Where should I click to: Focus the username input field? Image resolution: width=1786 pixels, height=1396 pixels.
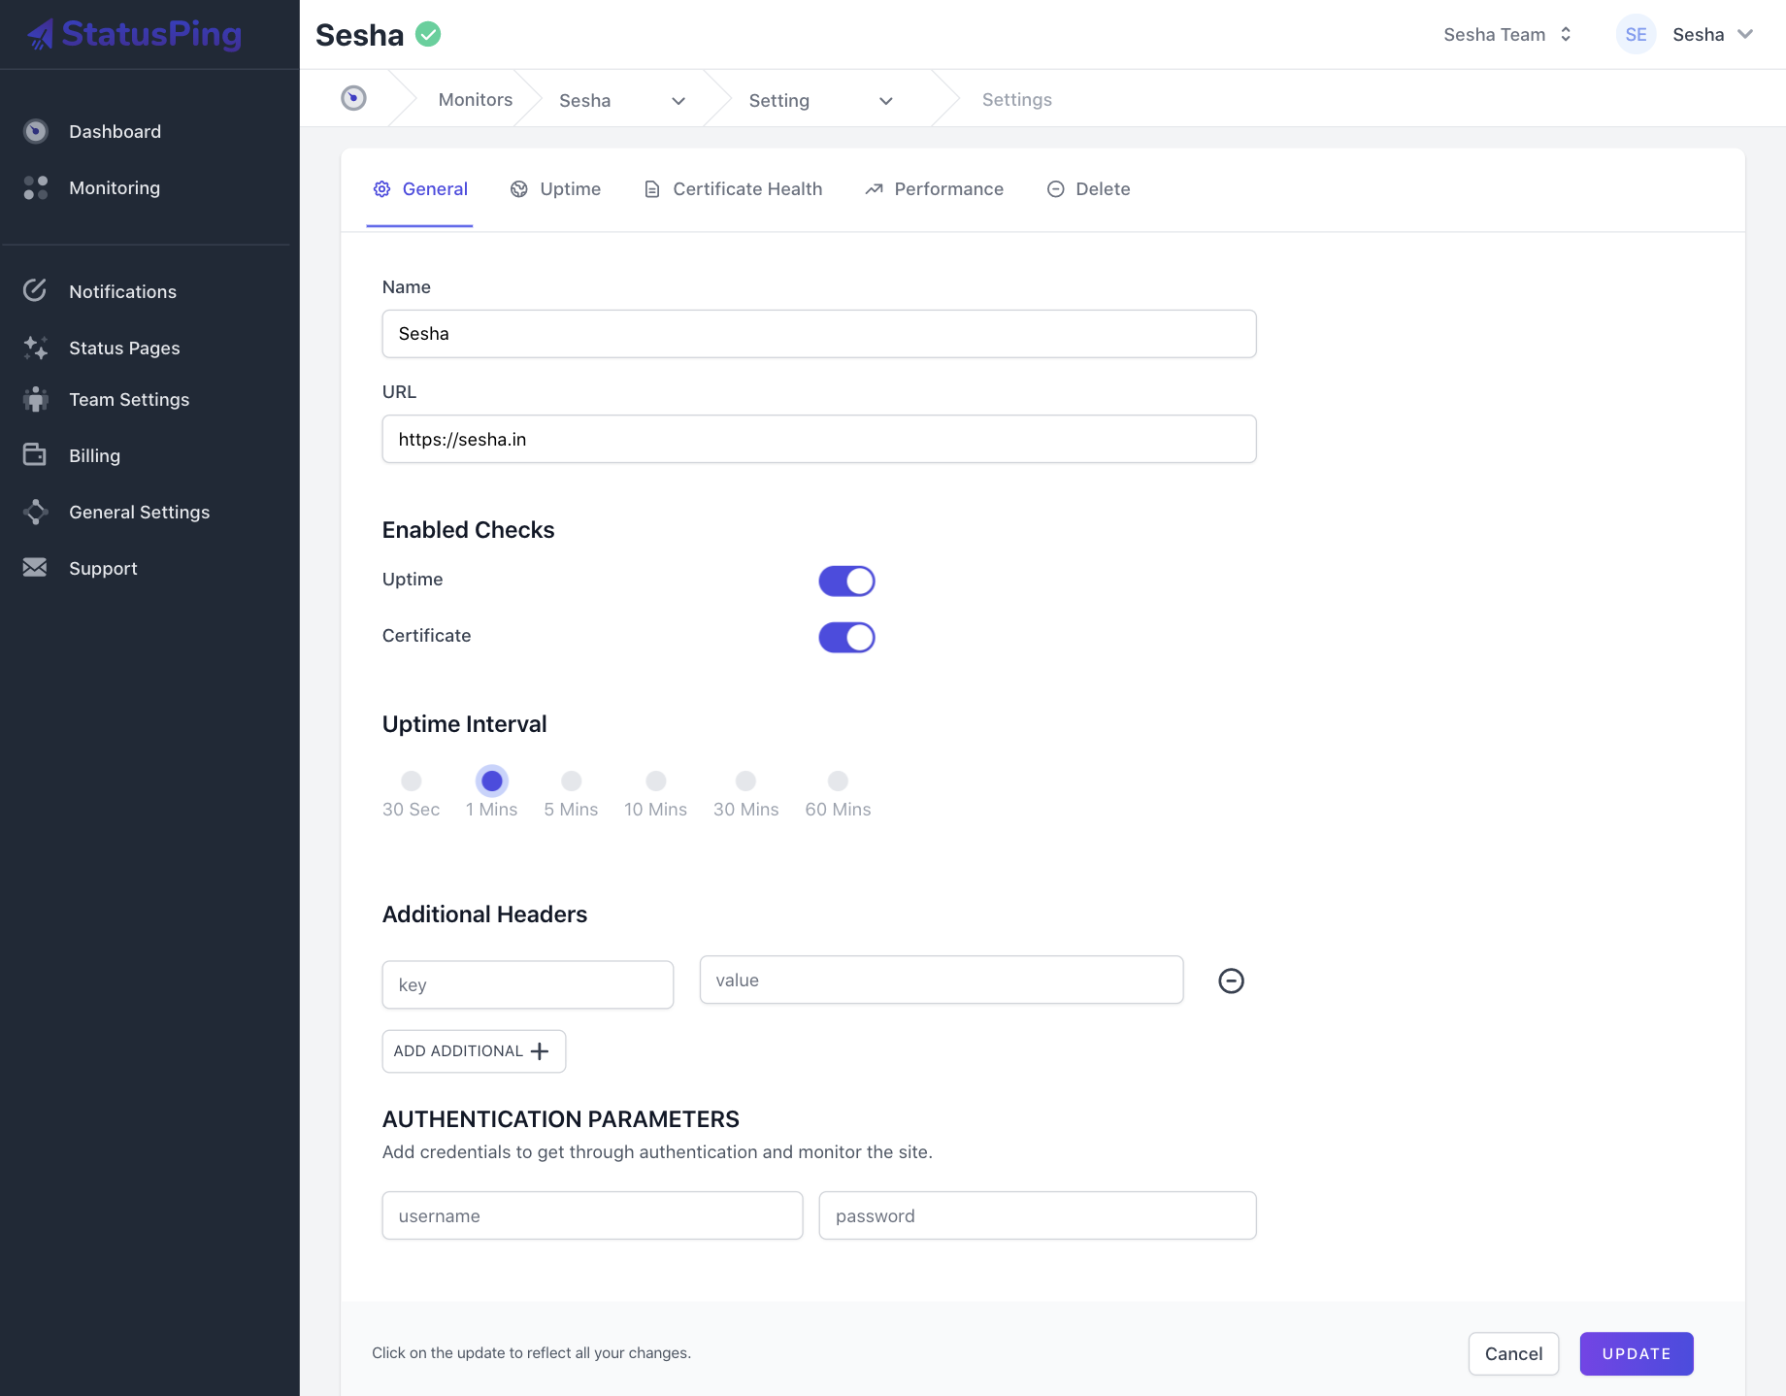point(593,1215)
